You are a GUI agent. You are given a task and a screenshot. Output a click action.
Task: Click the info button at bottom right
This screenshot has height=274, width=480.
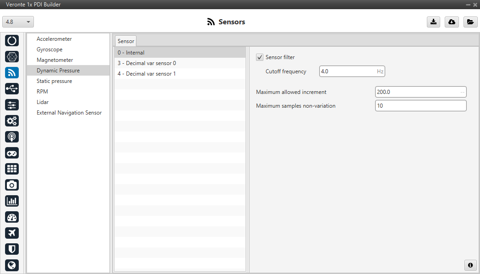click(x=470, y=265)
